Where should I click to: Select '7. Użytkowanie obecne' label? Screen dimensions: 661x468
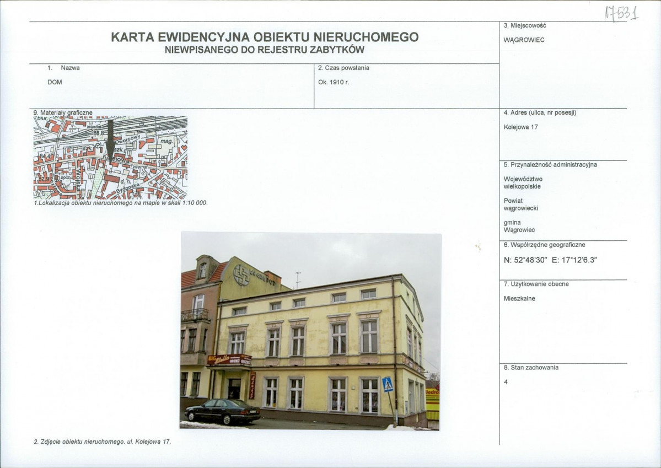[x=536, y=284]
